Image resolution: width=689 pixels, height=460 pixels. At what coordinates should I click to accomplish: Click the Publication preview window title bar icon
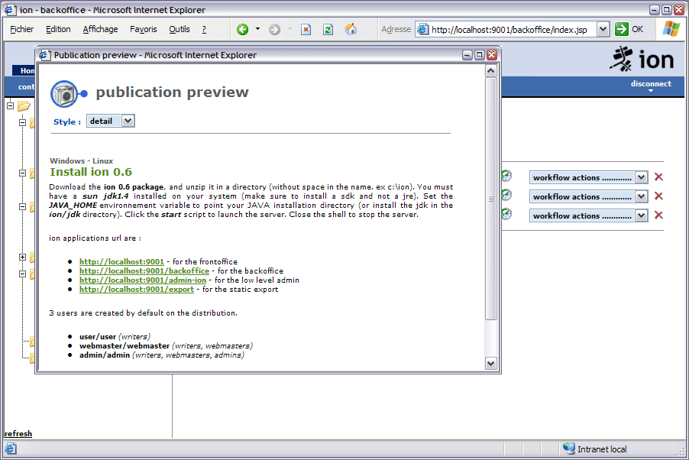44,55
